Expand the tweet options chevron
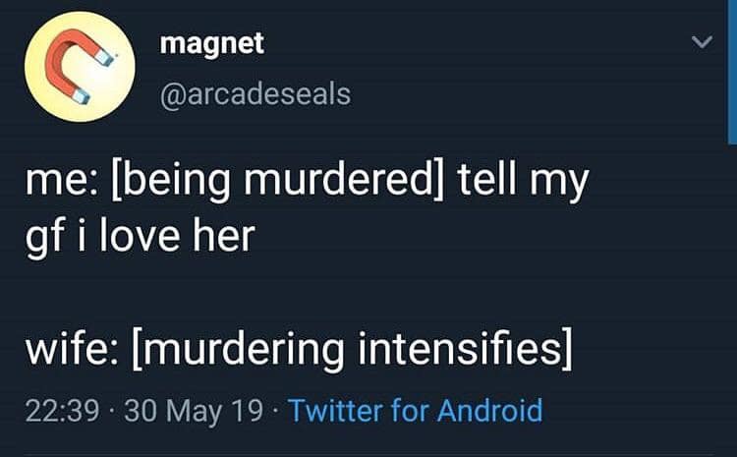The width and height of the screenshot is (737, 457). coord(701,42)
